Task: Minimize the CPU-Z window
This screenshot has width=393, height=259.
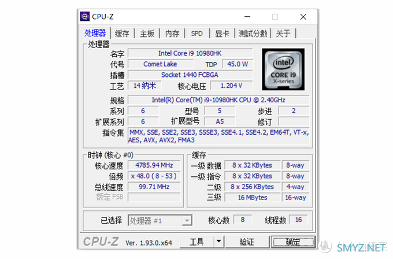Action: 247,17
